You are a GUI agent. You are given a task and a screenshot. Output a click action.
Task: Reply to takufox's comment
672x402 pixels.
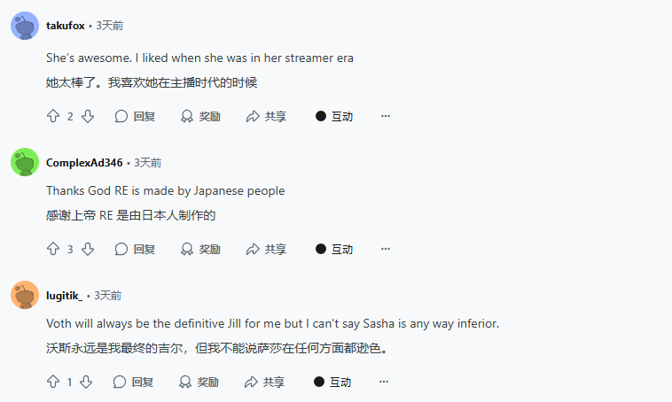click(x=135, y=116)
